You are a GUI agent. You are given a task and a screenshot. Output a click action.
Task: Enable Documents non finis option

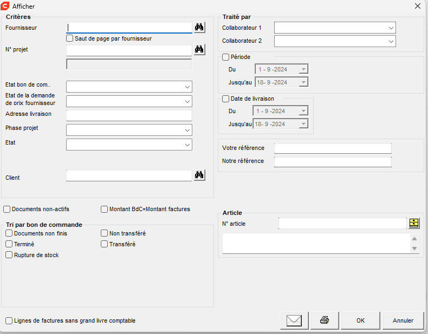point(9,233)
